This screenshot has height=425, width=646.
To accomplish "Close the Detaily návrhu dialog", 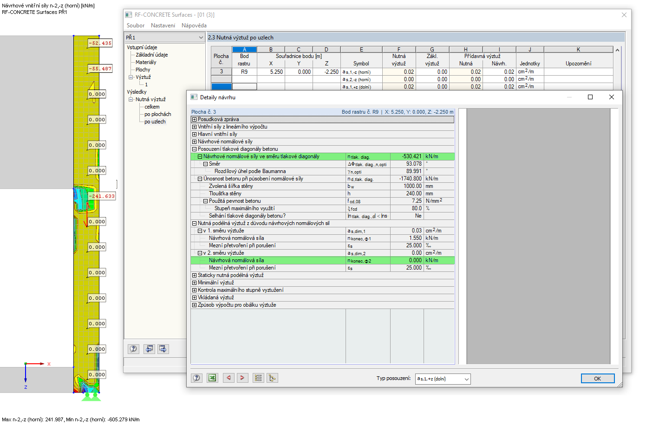I will (612, 97).
